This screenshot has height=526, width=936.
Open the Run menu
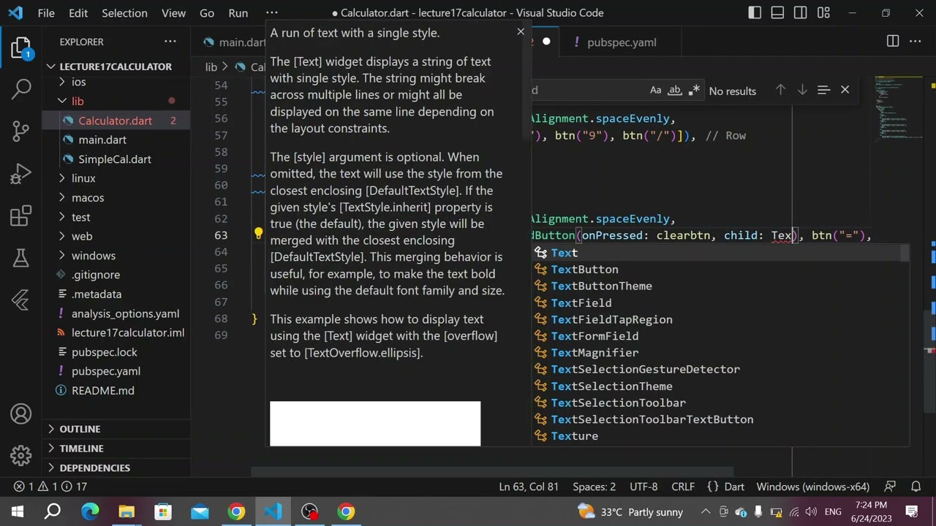tap(238, 13)
